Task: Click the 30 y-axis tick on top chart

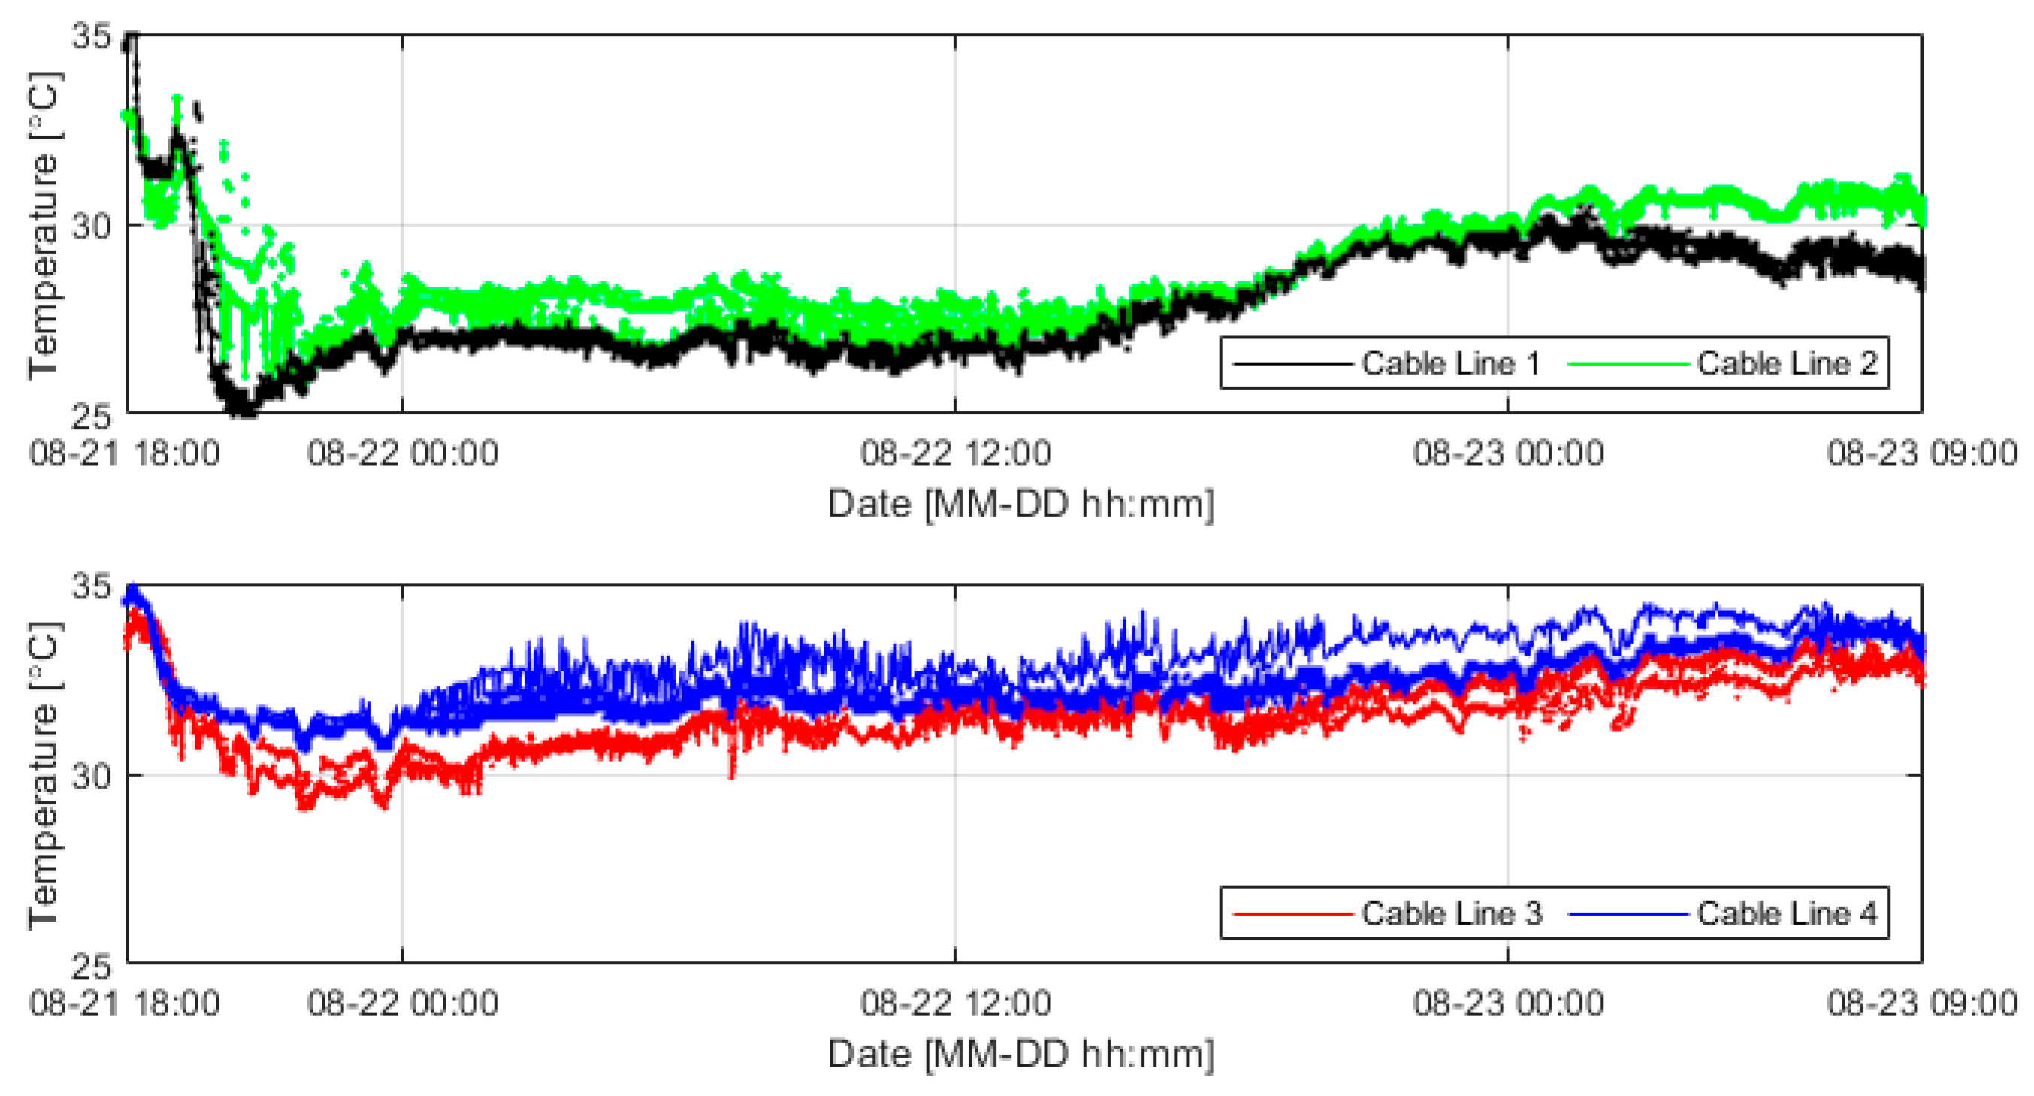Action: coord(92,226)
